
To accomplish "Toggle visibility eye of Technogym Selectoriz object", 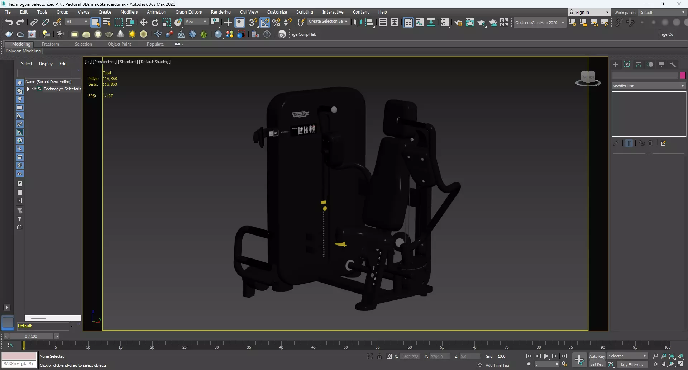I will 34,89.
